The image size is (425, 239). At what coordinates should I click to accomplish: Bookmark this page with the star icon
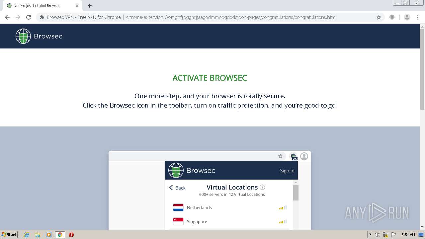point(379,17)
